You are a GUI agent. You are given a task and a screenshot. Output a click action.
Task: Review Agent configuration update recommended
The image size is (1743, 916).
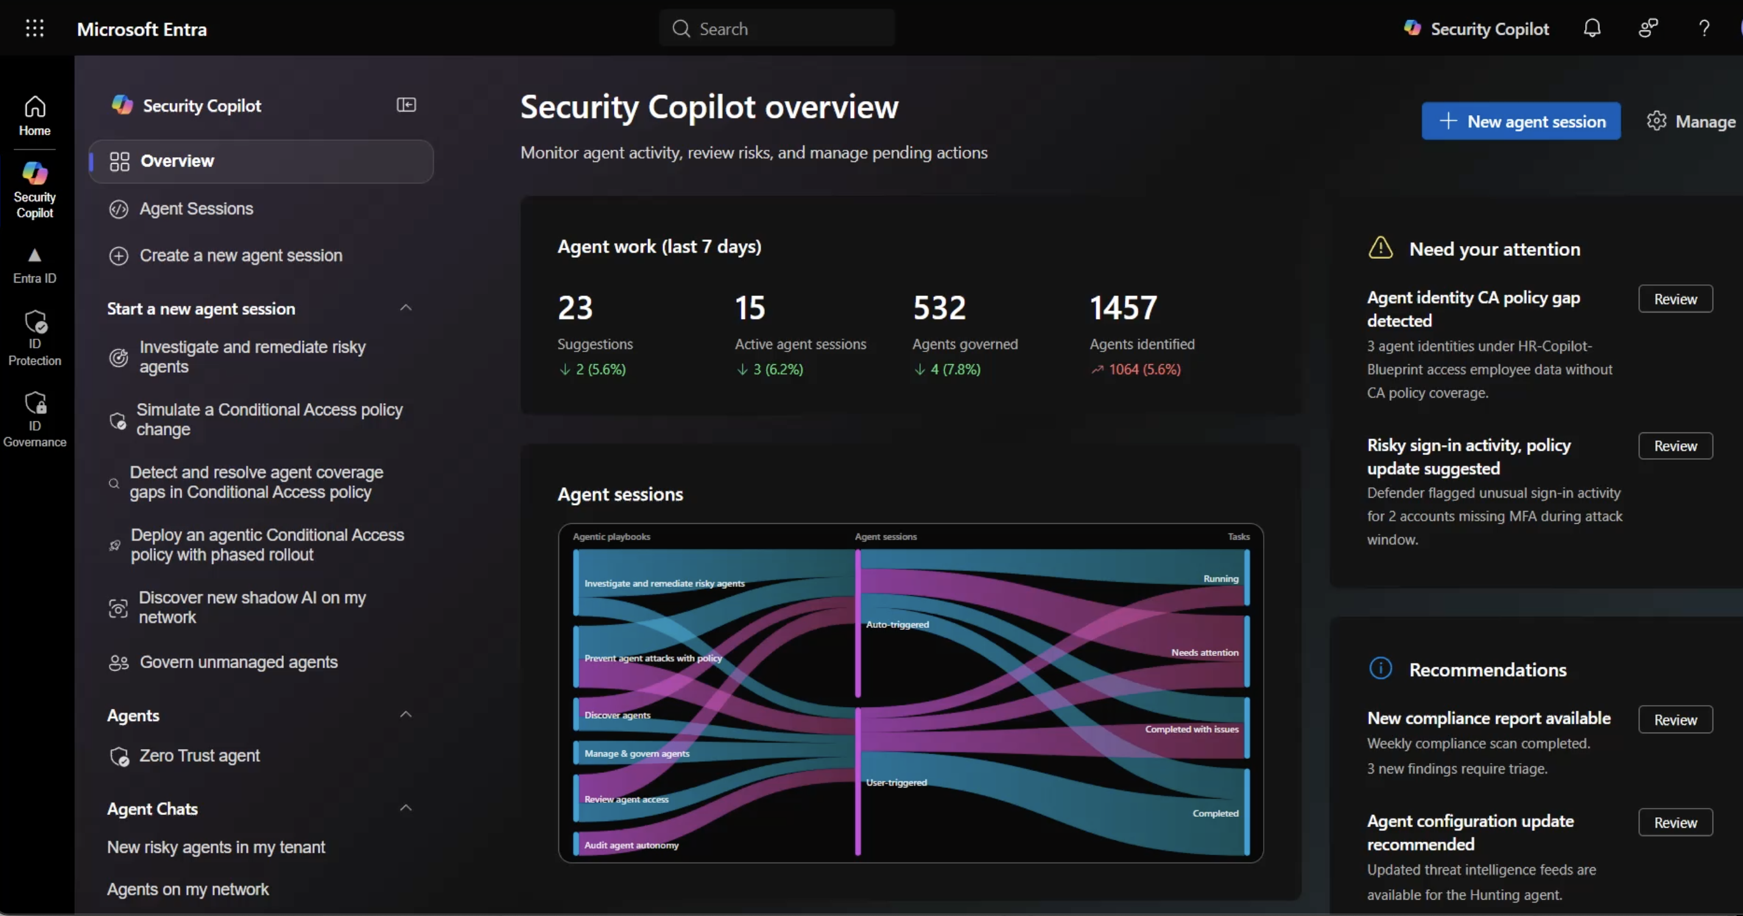tap(1675, 823)
